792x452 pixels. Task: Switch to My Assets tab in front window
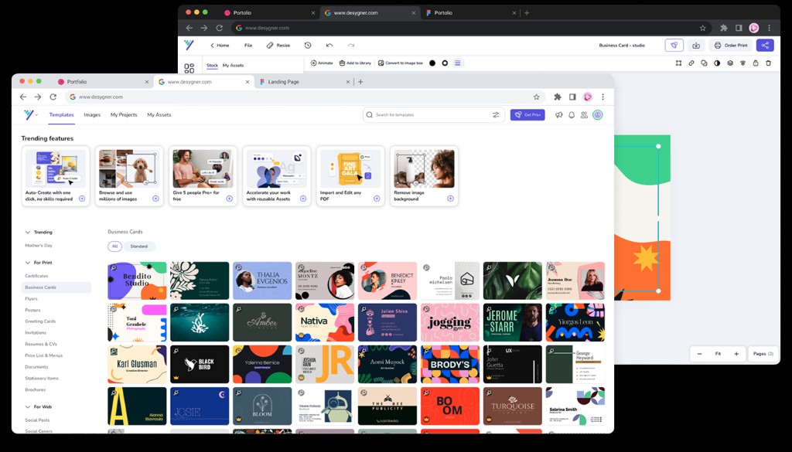[159, 115]
